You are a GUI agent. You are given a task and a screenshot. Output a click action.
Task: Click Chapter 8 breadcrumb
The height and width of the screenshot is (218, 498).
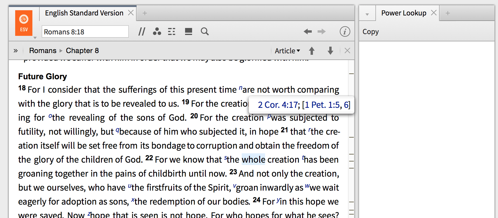(x=82, y=51)
